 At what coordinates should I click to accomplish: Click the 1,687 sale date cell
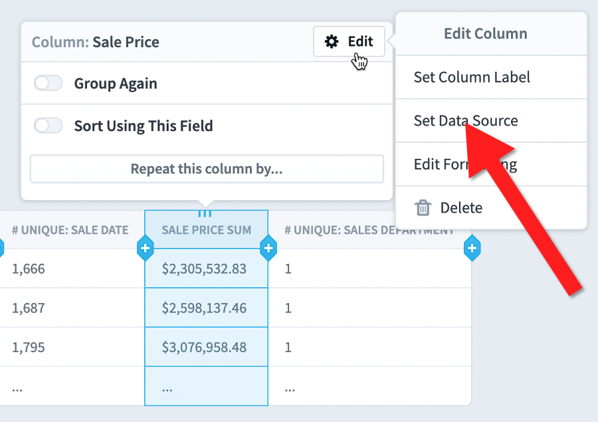pos(29,308)
